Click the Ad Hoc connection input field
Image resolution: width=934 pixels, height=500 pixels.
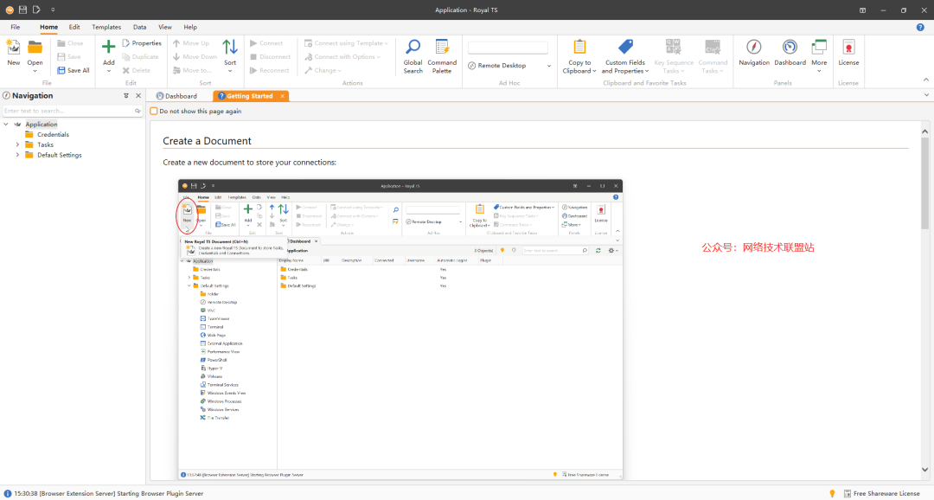pyautogui.click(x=508, y=48)
